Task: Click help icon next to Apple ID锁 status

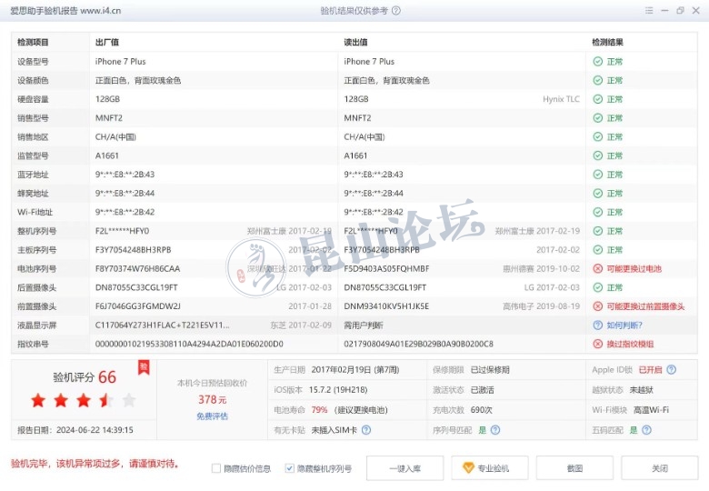Action: 671,370
